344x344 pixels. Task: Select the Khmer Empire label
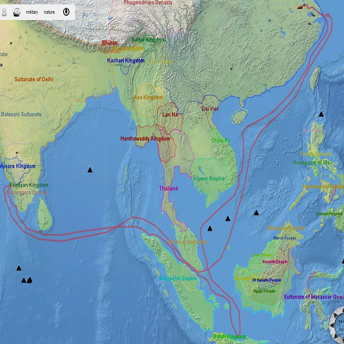209,178
